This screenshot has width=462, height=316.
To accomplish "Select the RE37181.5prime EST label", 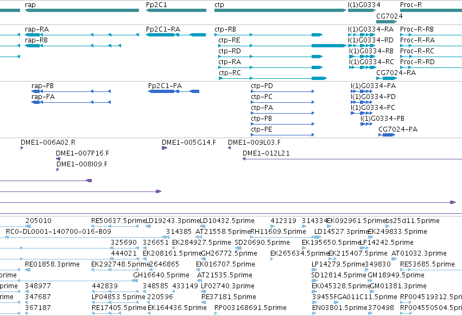I will [229, 298].
